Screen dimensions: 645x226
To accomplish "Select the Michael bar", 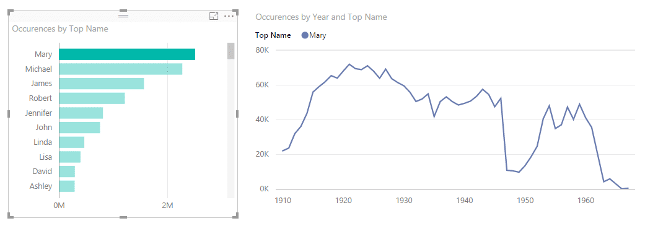I will pos(121,69).
